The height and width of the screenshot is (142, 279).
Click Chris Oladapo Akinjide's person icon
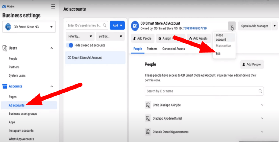tap(148, 105)
